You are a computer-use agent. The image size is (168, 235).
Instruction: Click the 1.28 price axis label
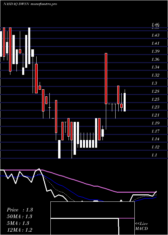point(155,91)
